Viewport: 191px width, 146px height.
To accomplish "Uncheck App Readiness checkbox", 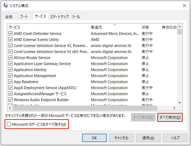I will pyautogui.click(x=10, y=82).
